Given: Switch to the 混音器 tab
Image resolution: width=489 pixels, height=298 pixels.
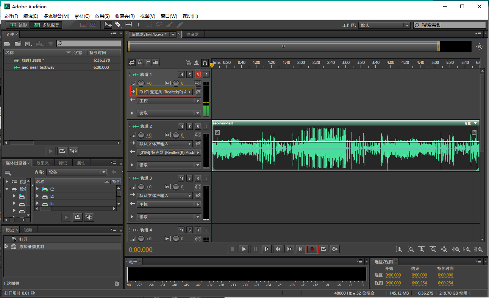Looking at the screenshot, I should pos(192,34).
